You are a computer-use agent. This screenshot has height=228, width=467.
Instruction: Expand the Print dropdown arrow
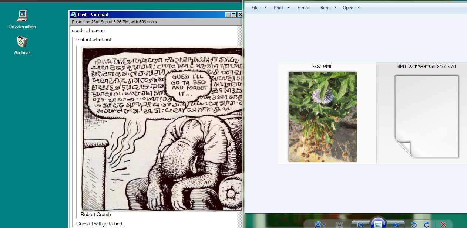tap(289, 8)
